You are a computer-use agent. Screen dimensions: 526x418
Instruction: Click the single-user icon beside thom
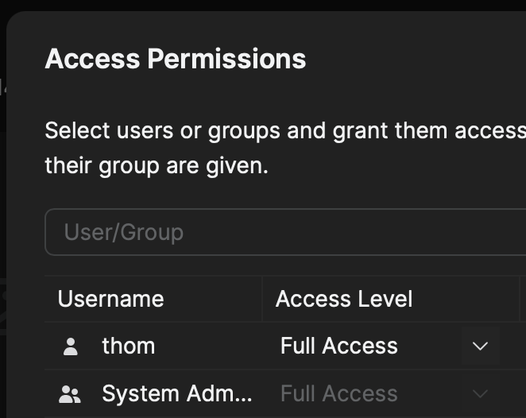click(x=71, y=346)
